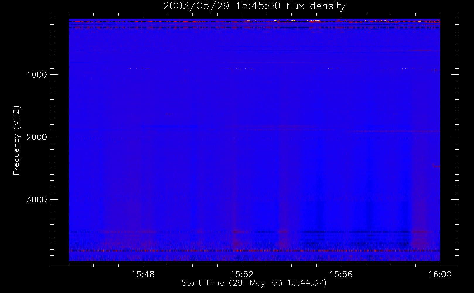Click the plot title "2003/05/29 15:45:00 flux density"
474x293 pixels.
(x=254, y=6)
